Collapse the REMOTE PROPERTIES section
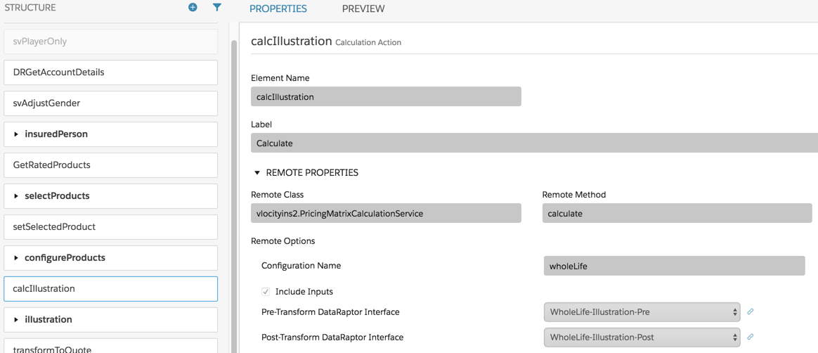Viewport: 818px width, 353px height. point(257,172)
